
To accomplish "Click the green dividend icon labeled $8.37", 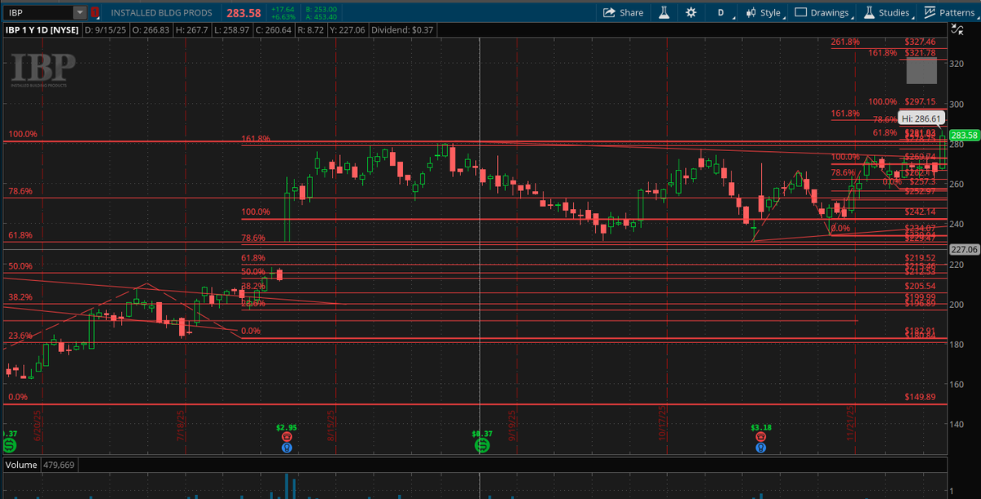I will click(482, 446).
